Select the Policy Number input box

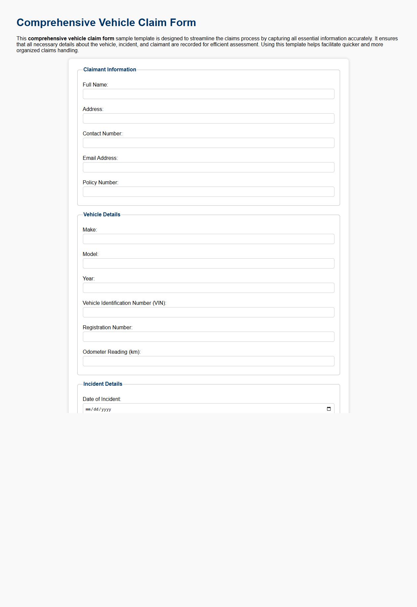(x=208, y=192)
